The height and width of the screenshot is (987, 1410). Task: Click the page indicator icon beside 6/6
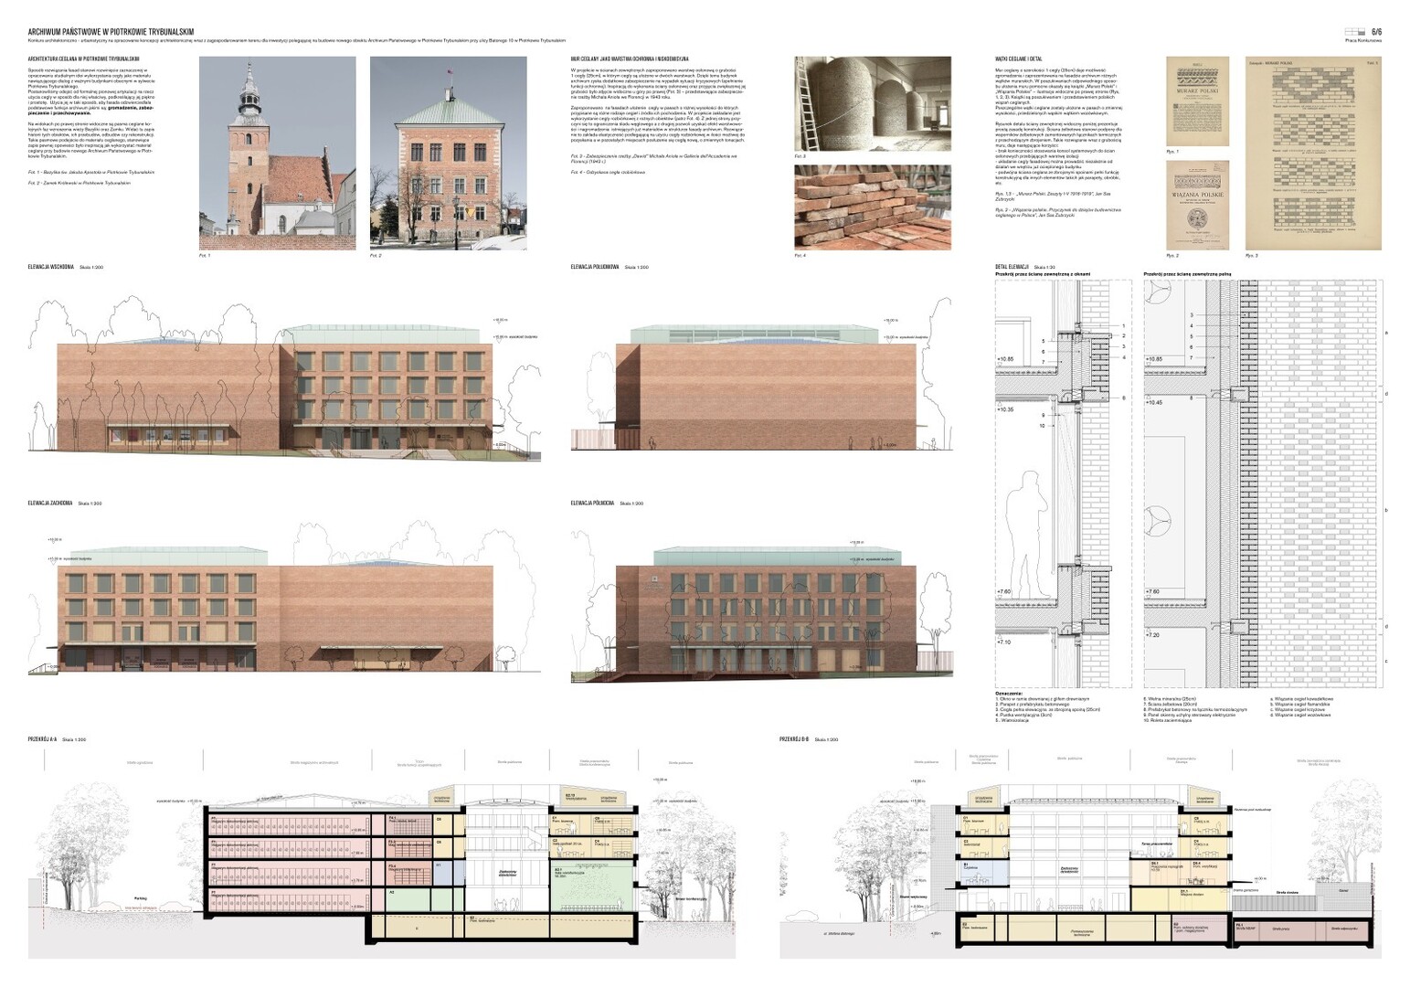[1354, 31]
